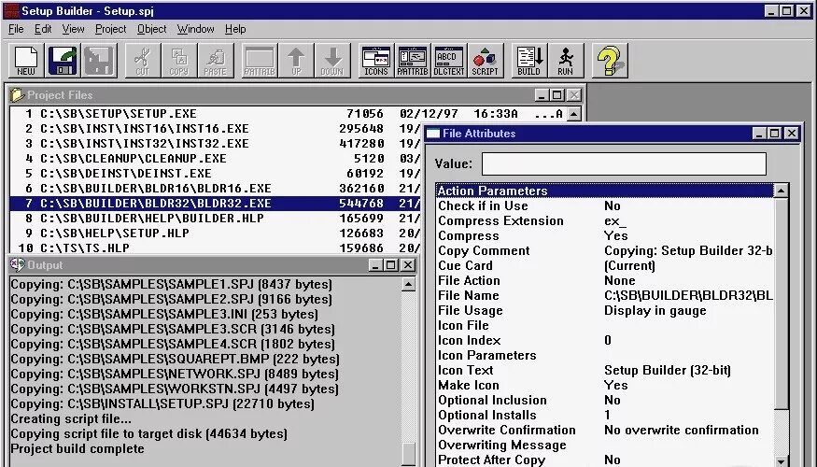Select the Overwrite Confirmation attribute row

pyautogui.click(x=605, y=430)
